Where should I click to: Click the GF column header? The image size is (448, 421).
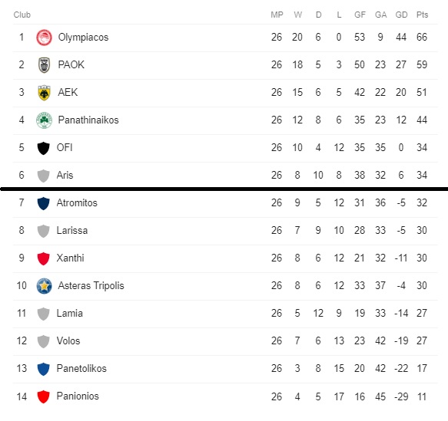pos(360,15)
